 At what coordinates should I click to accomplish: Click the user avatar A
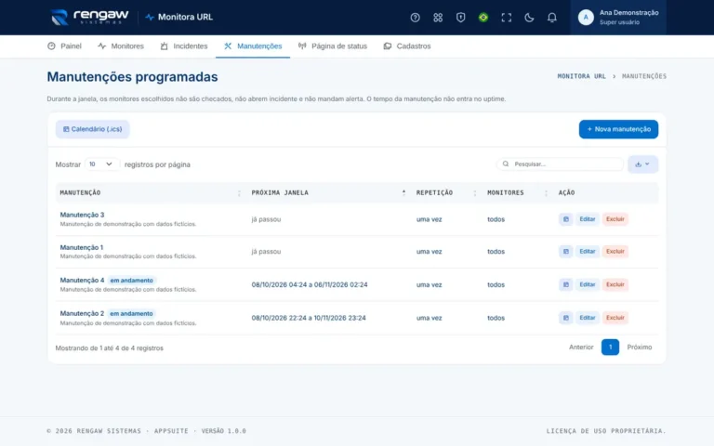tap(586, 18)
